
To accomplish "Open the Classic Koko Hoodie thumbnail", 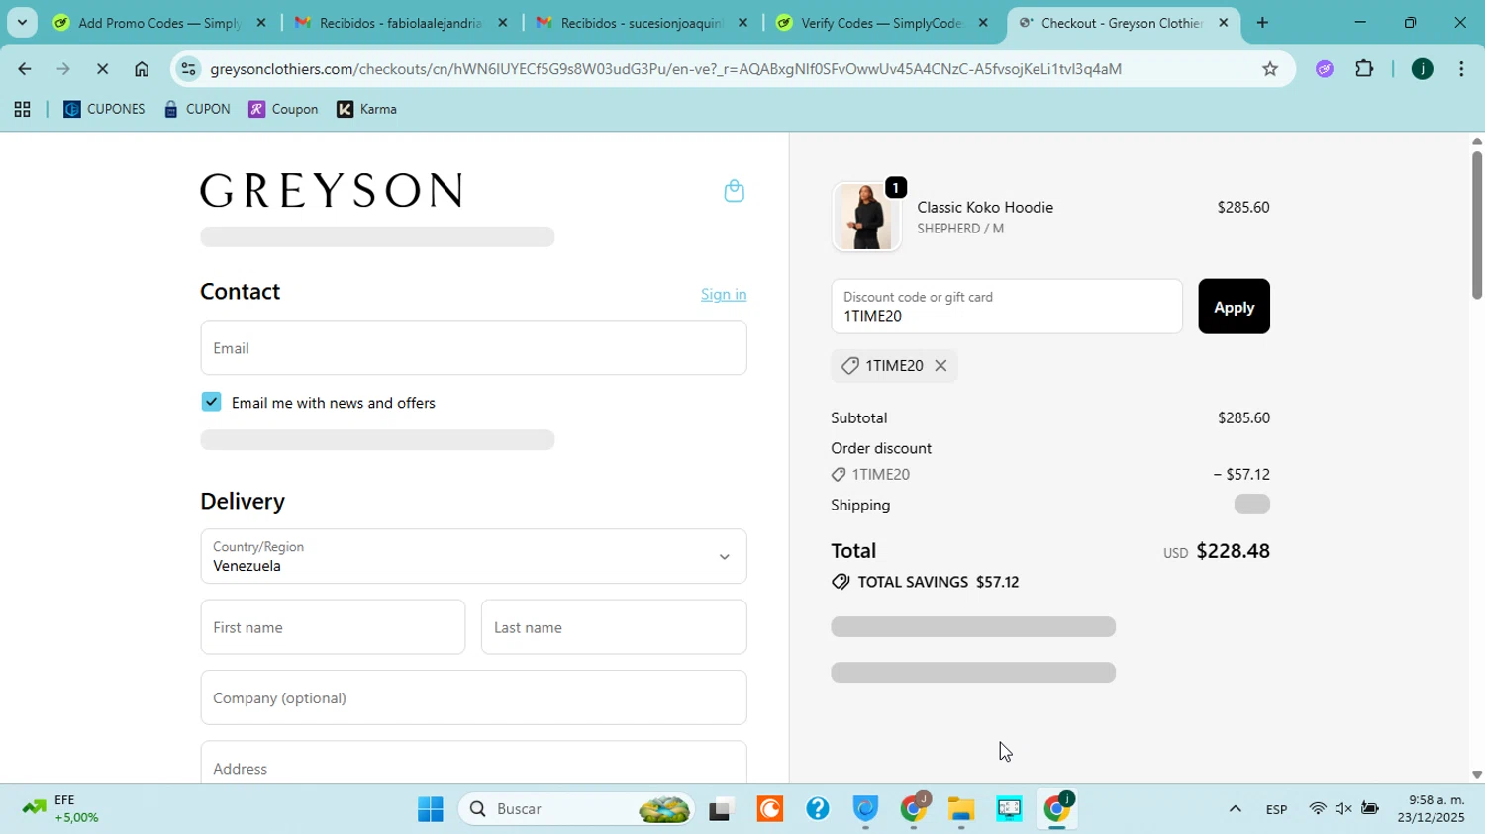I will [x=866, y=217].
